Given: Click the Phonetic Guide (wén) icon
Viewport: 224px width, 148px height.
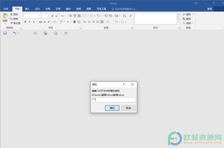Looking at the screenshot, I should pyautogui.click(x=75, y=16).
